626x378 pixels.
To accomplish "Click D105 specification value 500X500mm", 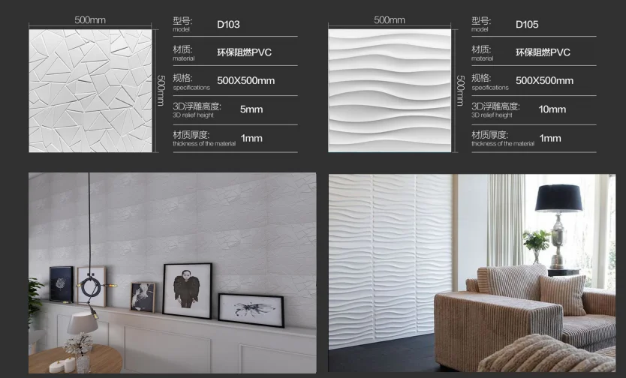I will [544, 80].
